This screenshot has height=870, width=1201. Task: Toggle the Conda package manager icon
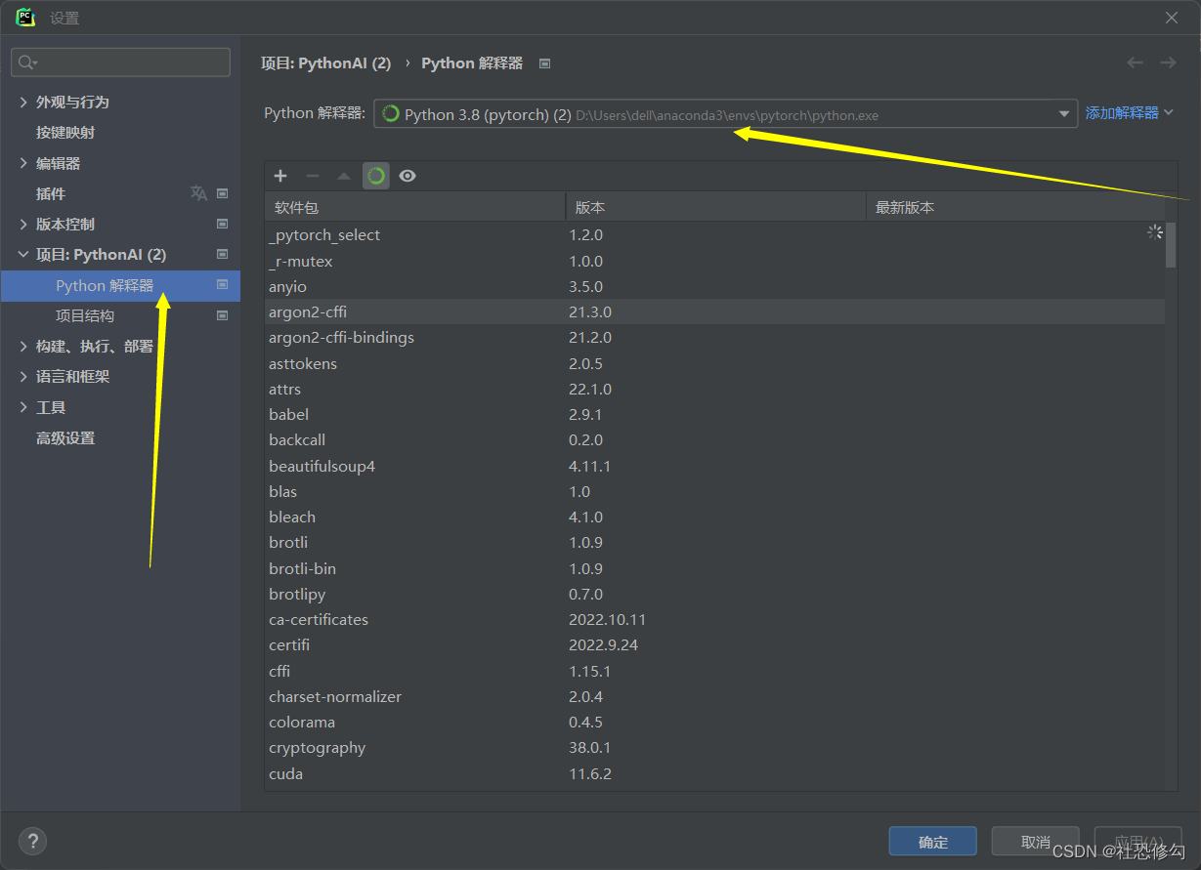(x=377, y=176)
